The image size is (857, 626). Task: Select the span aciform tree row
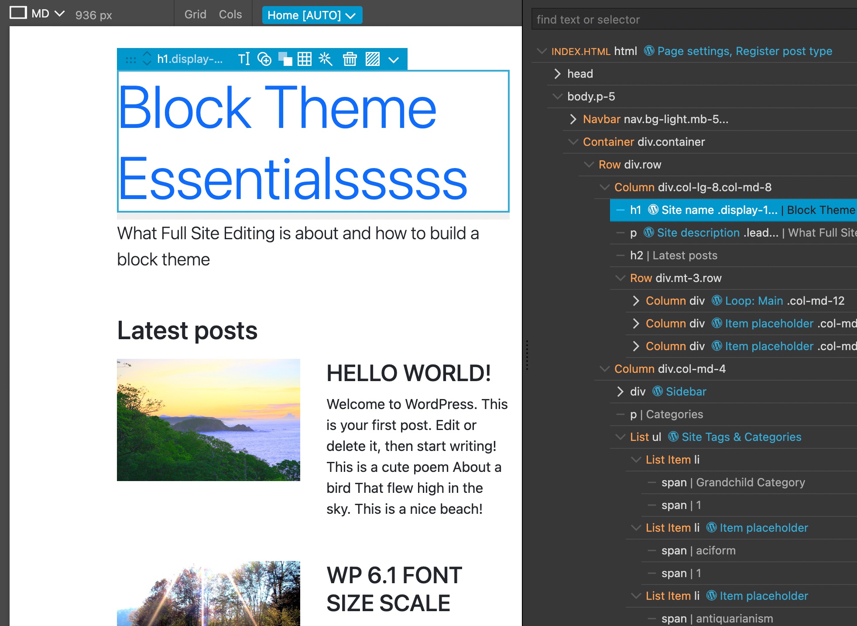pyautogui.click(x=749, y=550)
